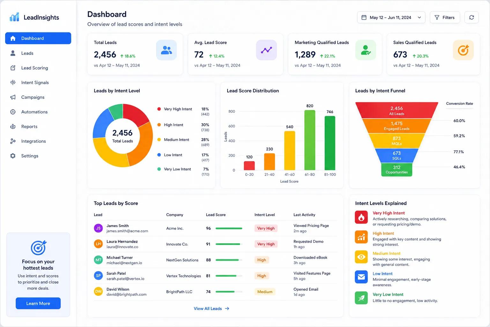The height and width of the screenshot is (327, 490).
Task: Click the LH avatar for Laura Hernandez
Action: (x=98, y=244)
